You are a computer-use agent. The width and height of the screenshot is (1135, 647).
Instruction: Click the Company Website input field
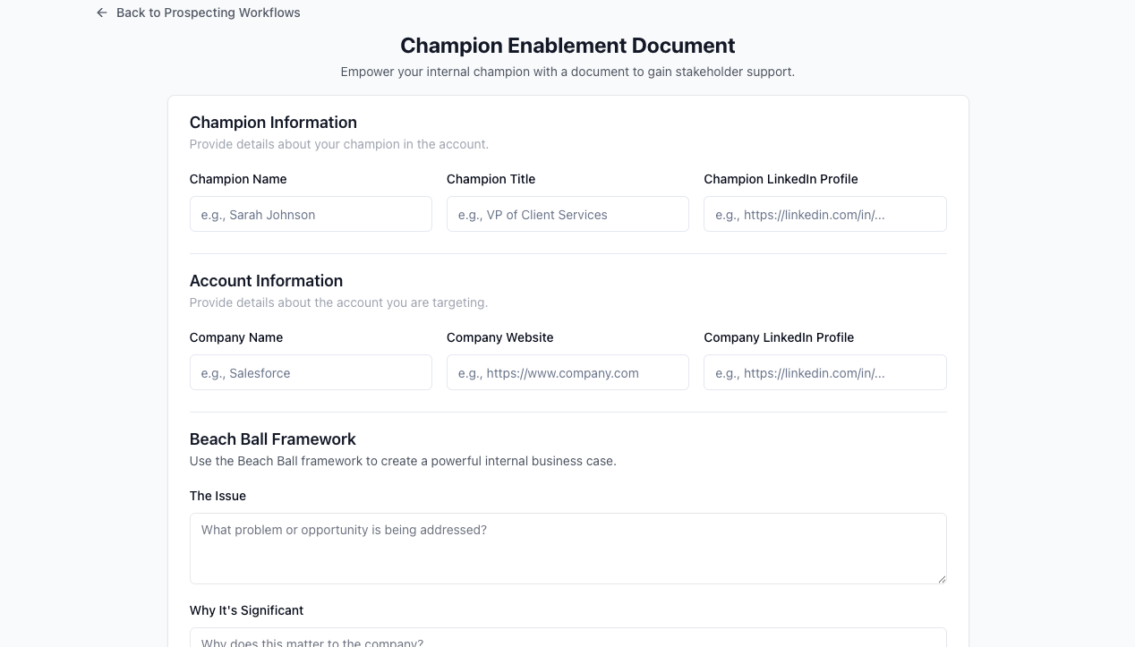[x=567, y=372]
